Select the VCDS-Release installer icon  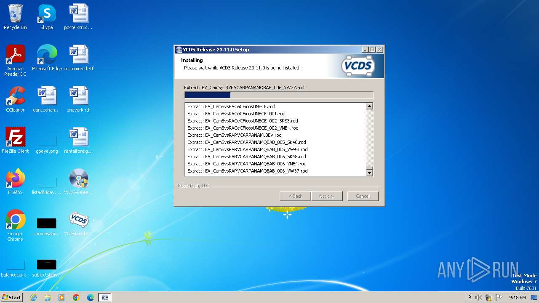tap(78, 182)
